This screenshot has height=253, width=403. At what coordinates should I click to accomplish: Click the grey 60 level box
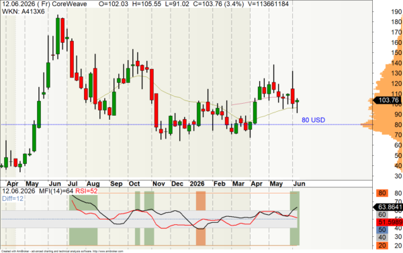(382, 215)
